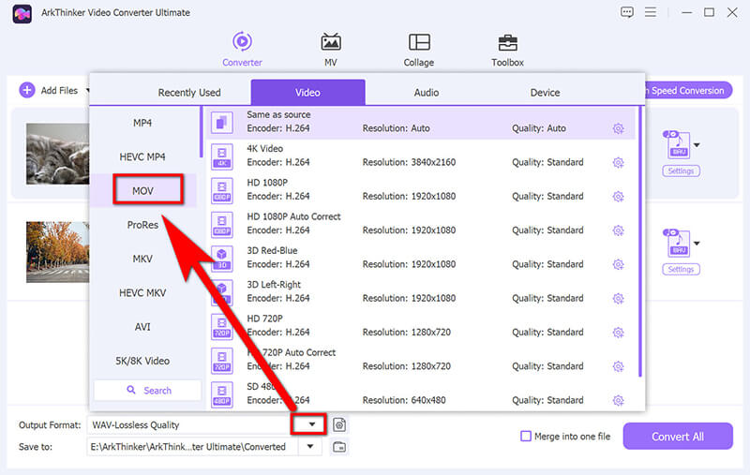Choose HEVC MP4 in the format list
750x475 pixels.
coord(142,156)
